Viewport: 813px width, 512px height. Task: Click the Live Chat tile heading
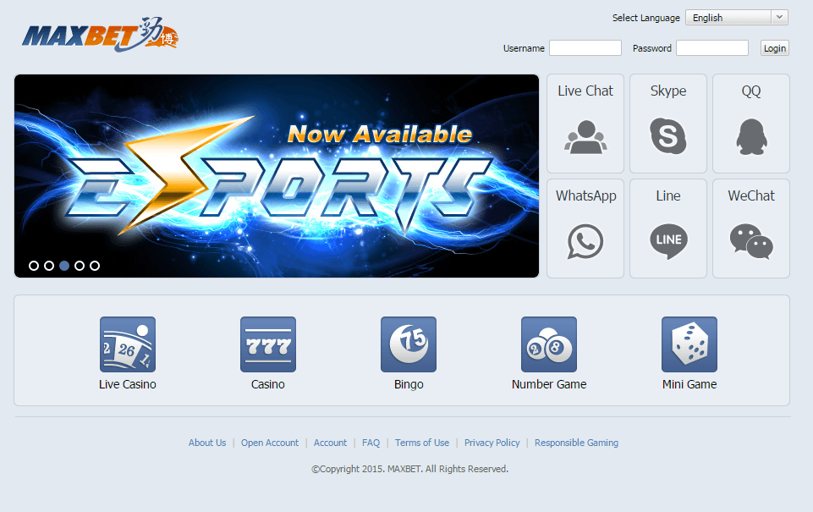[585, 91]
